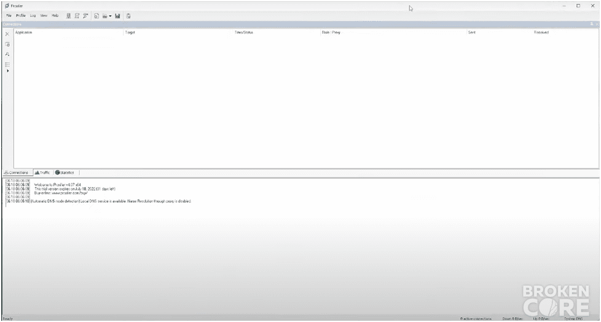The image size is (601, 322).
Task: Expand the side toolbar overflow arrow
Action: point(7,71)
